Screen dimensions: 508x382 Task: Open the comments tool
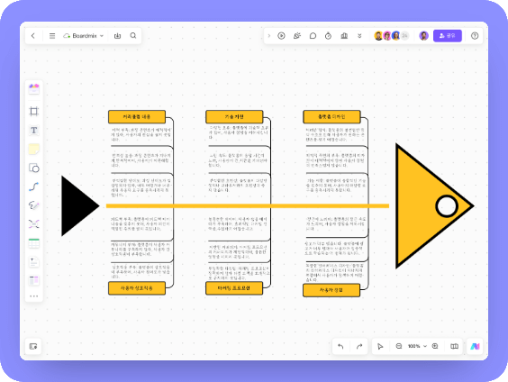tap(313, 36)
